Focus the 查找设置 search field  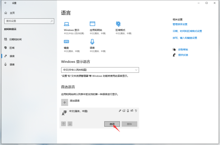[29, 21]
